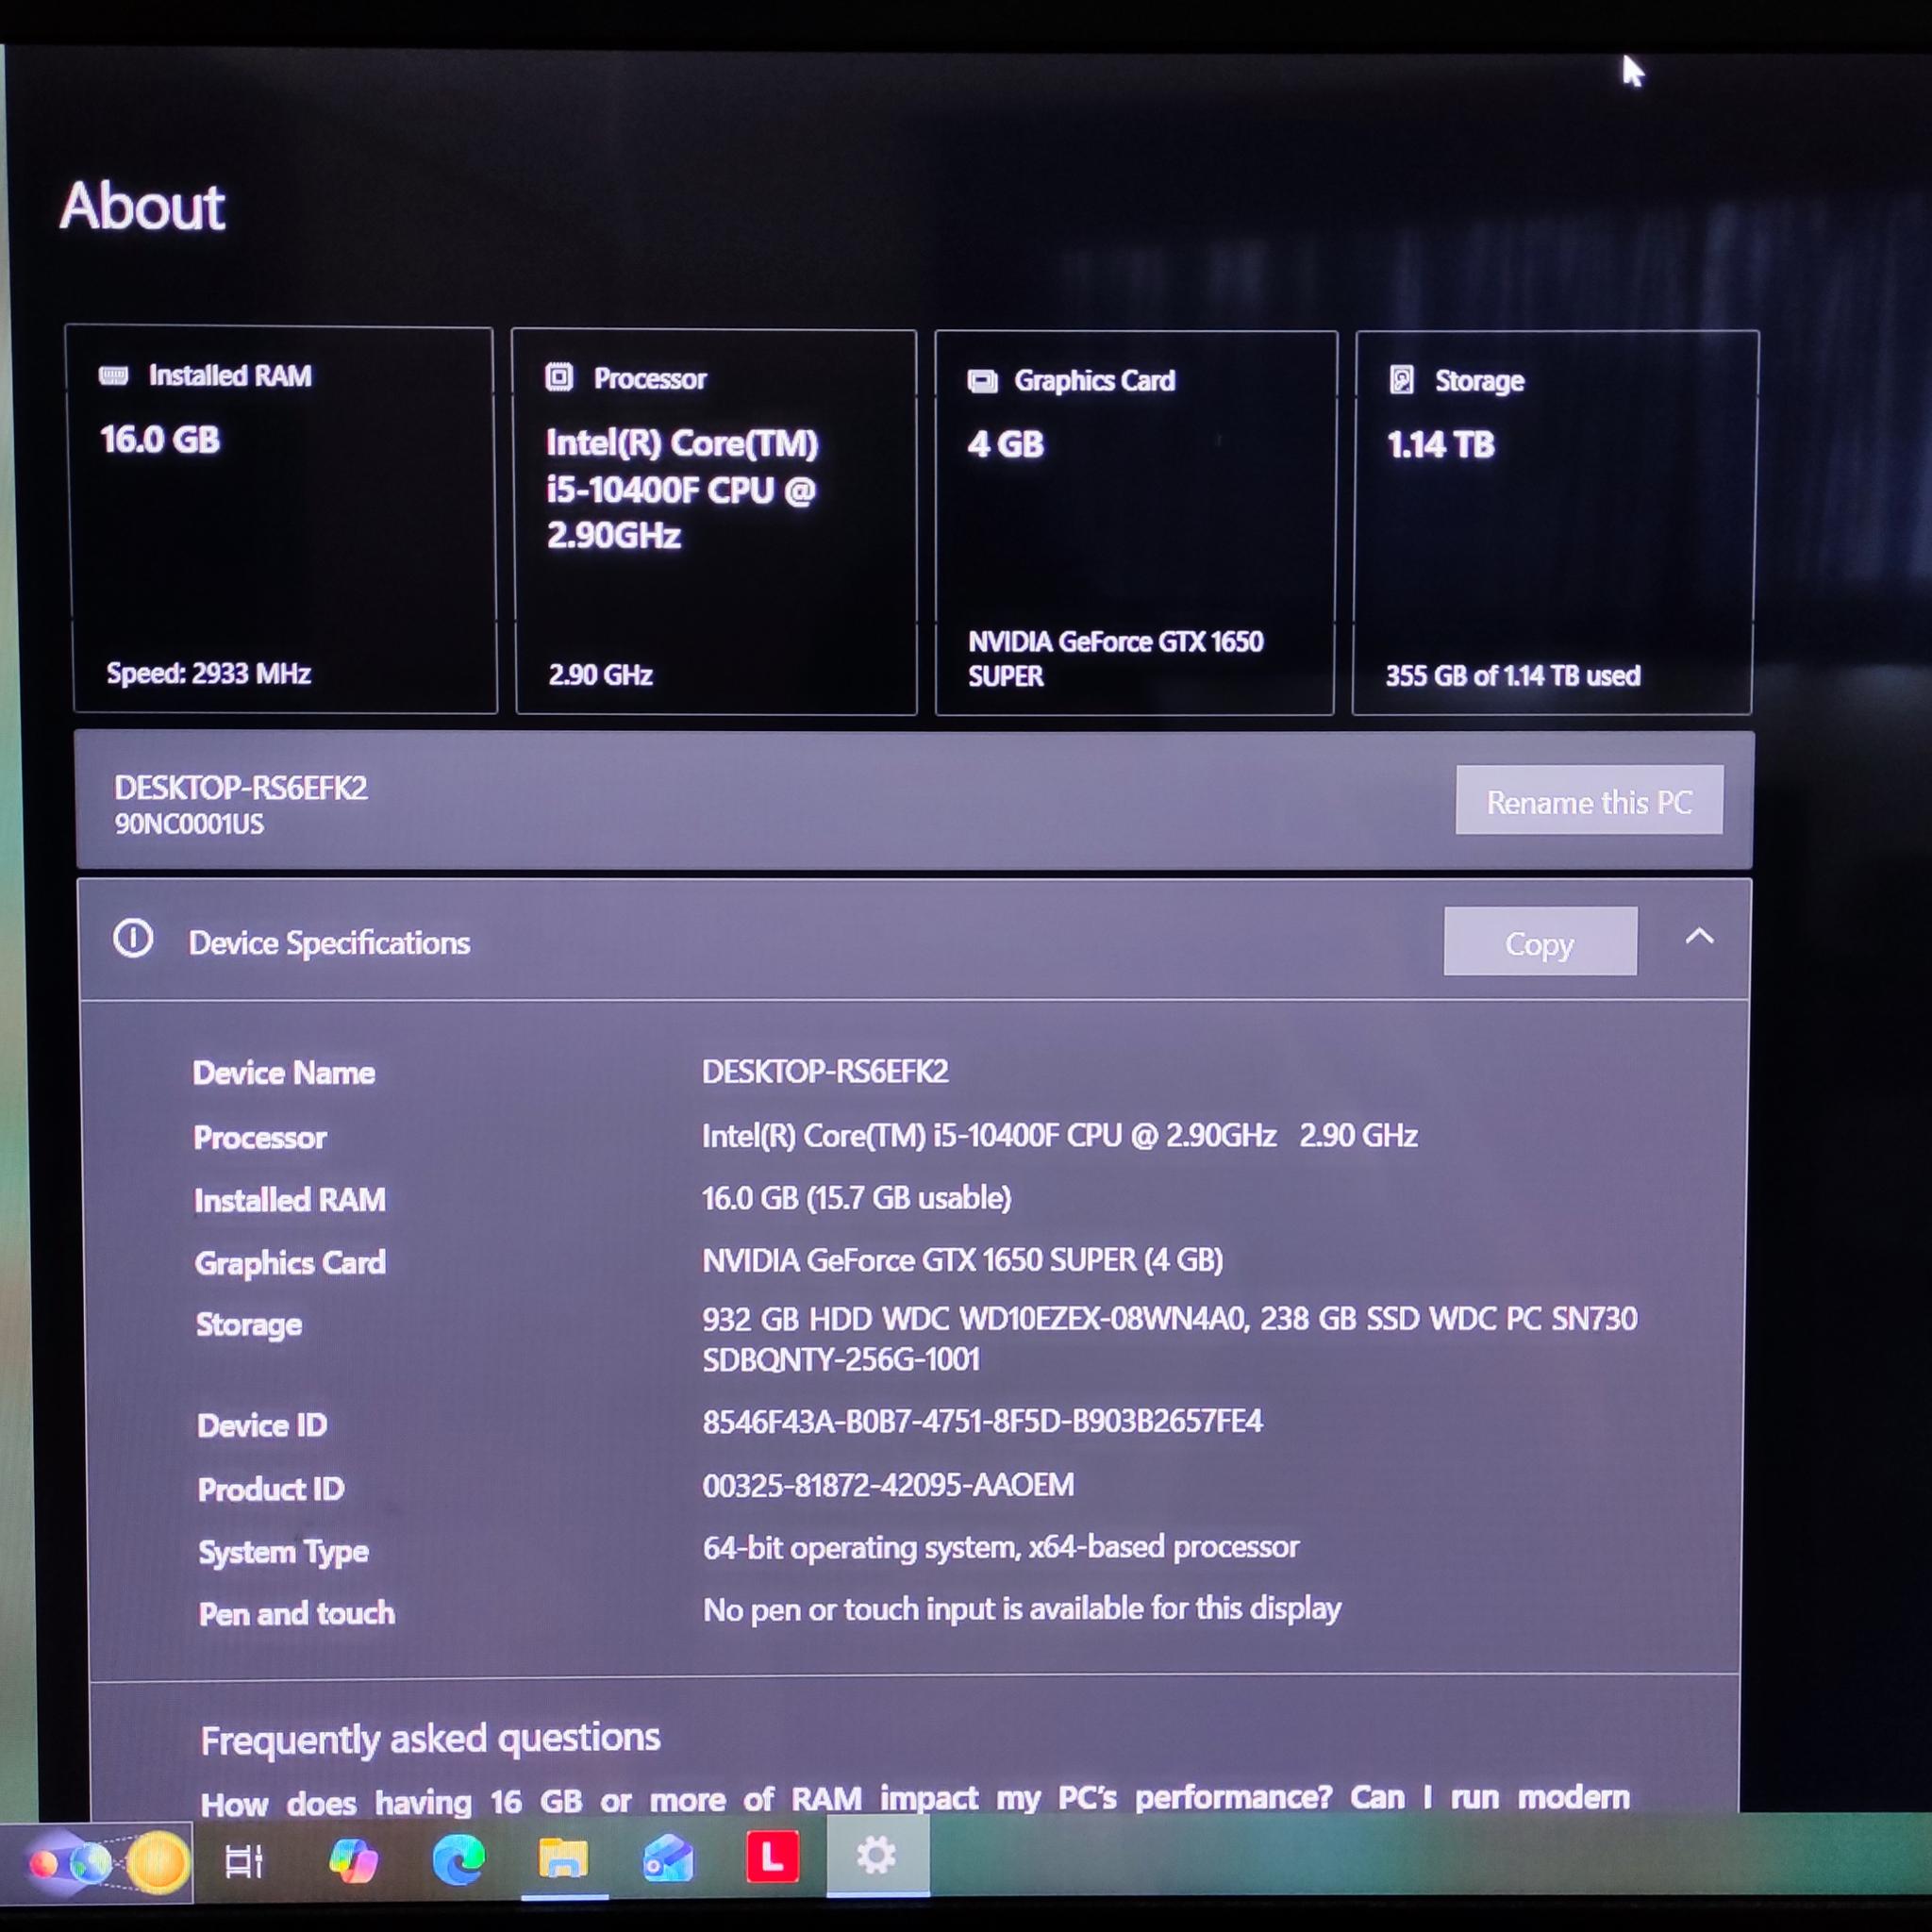1932x1932 pixels.
Task: Click the Graphics Card icon
Action: click(983, 381)
